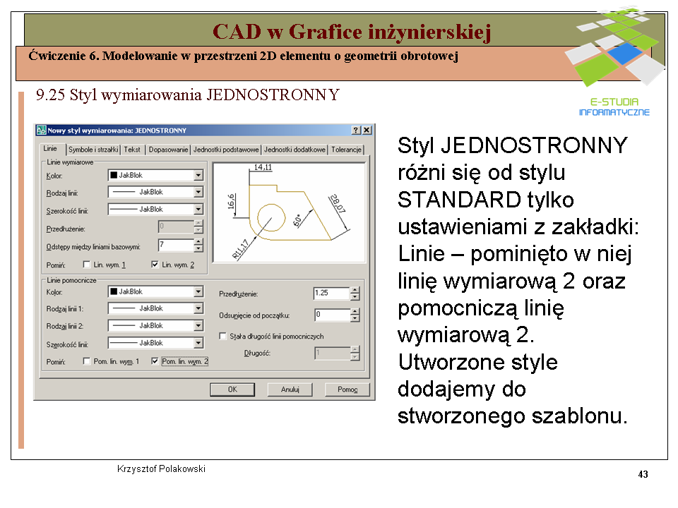
Task: Select the Jednostki podstawowe tab
Action: pos(226,150)
